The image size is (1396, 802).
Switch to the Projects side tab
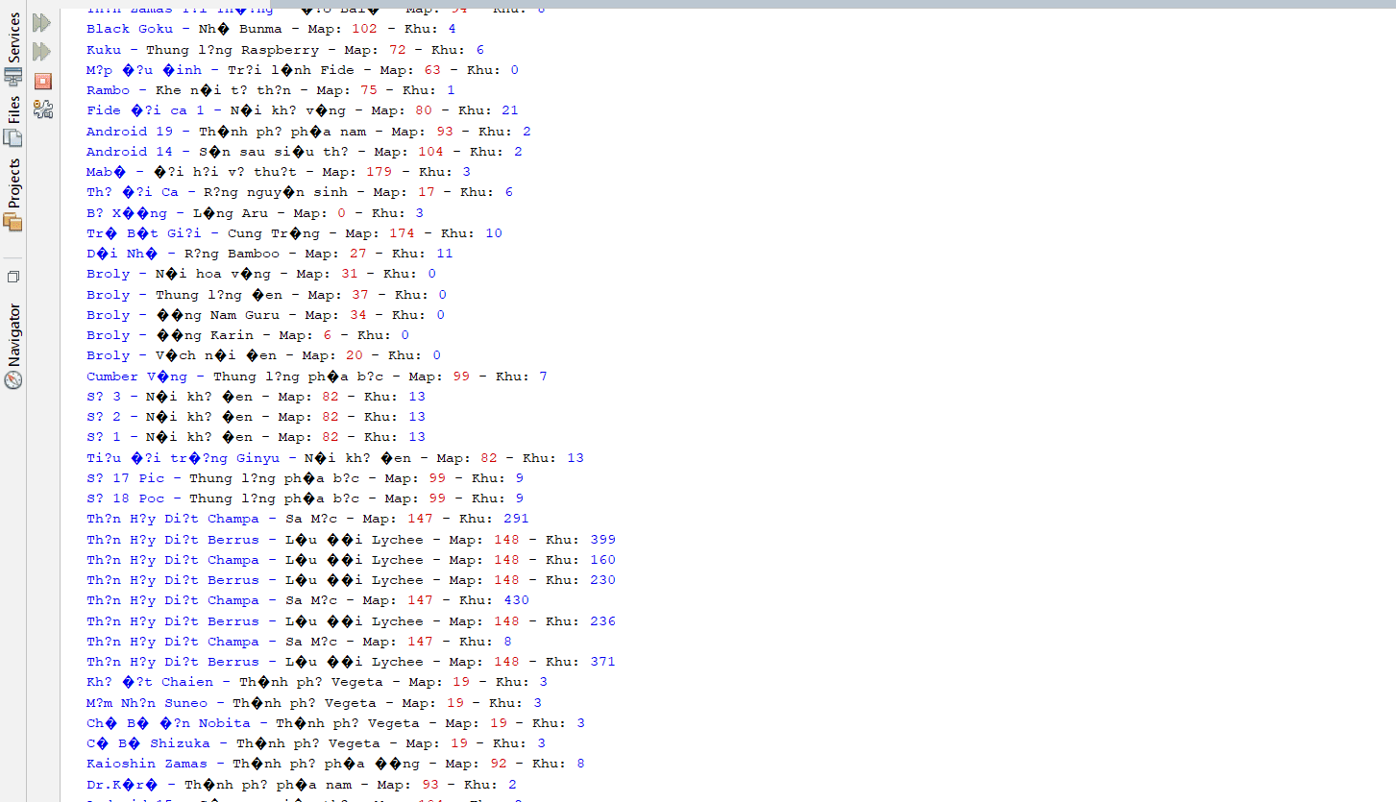pyautogui.click(x=12, y=182)
